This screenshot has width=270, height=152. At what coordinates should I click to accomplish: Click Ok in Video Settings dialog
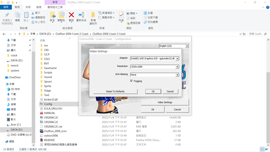153,91
